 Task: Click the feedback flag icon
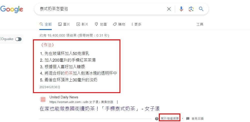coord(188,118)
